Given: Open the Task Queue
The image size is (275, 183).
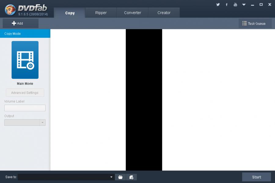Looking at the screenshot, I should [x=255, y=24].
